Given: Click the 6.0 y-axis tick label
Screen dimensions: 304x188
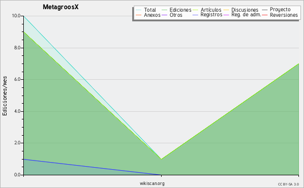Looking at the screenshot, I should click(17, 79).
